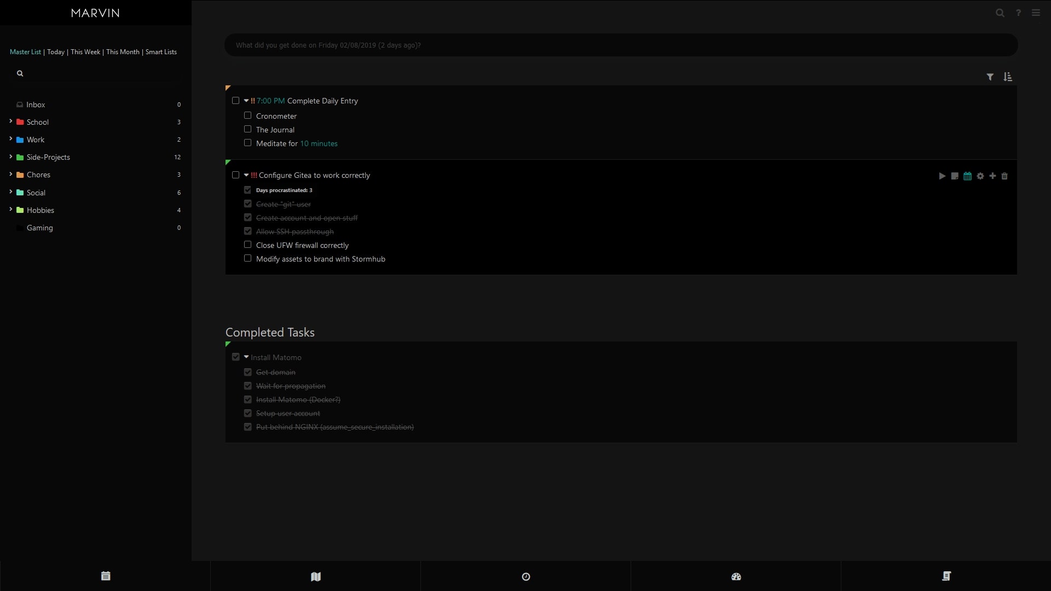
Task: Check the Cronometer subtask
Action: click(248, 115)
